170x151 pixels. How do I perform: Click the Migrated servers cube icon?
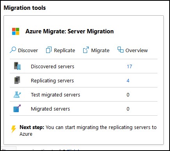[x=17, y=109]
